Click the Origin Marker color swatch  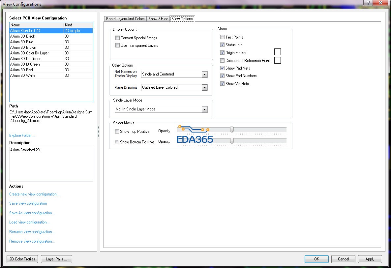coord(278,52)
